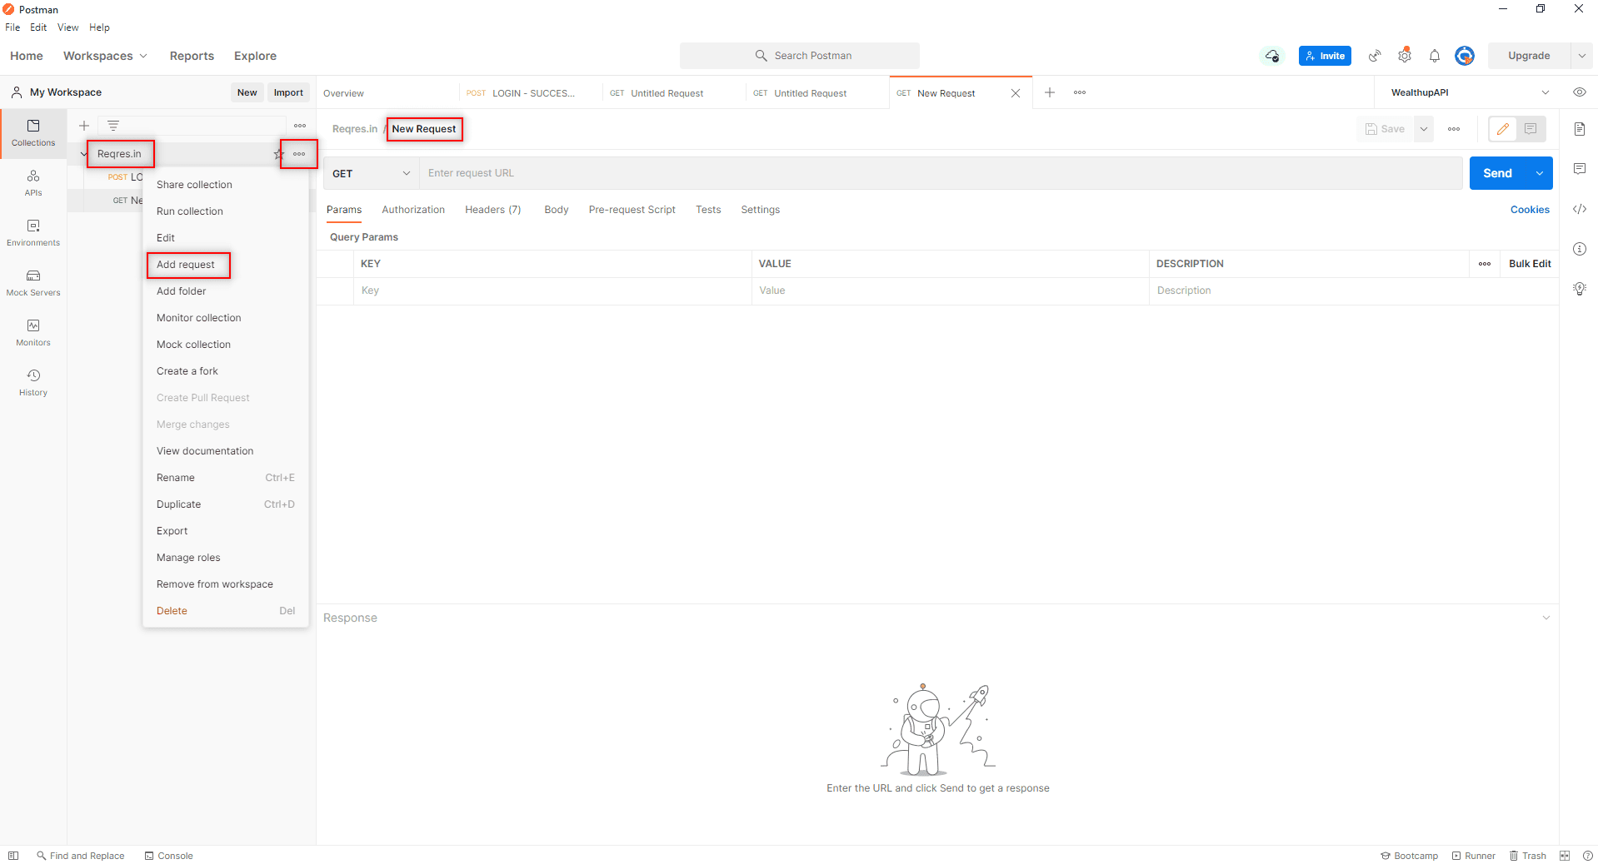Open the Environments sidebar panel
Viewport: 1598px width, 864px height.
pyautogui.click(x=33, y=232)
